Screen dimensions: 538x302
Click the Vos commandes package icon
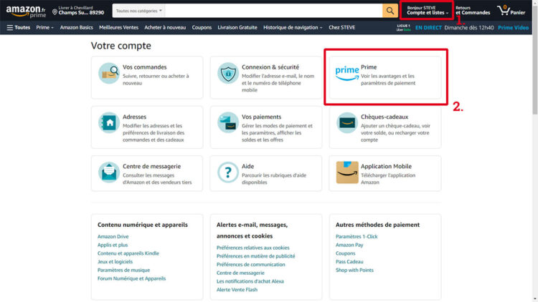pos(109,73)
